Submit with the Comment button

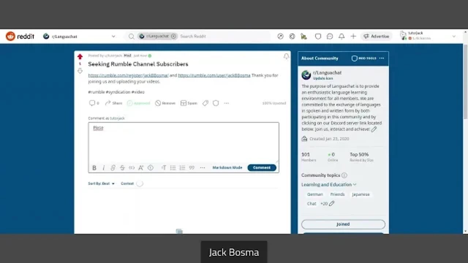click(x=262, y=168)
